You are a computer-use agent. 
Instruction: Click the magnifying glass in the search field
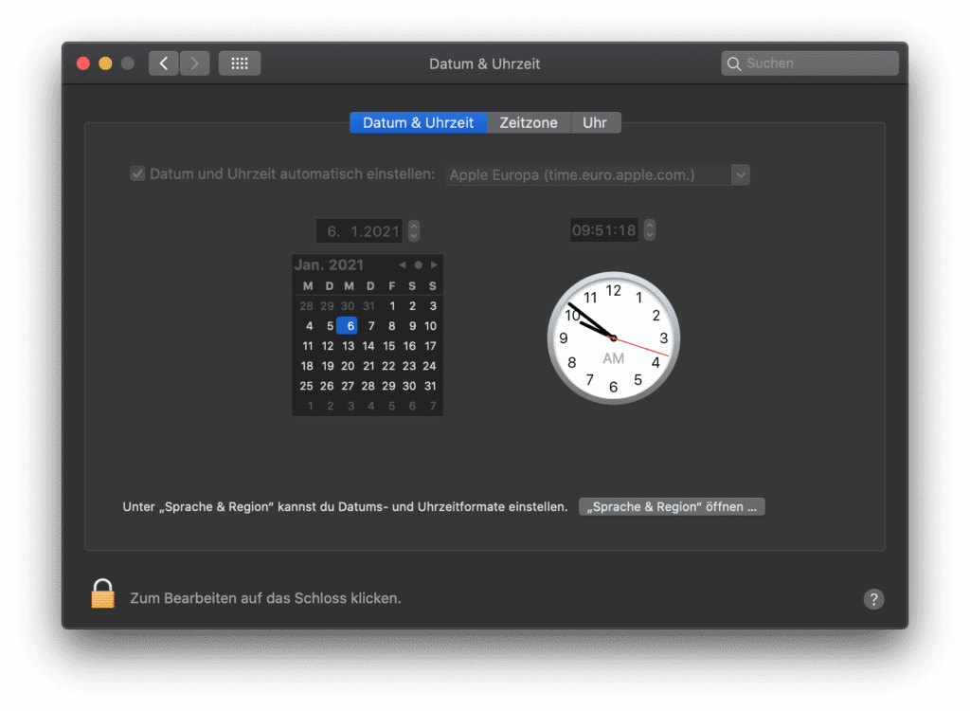pos(734,63)
